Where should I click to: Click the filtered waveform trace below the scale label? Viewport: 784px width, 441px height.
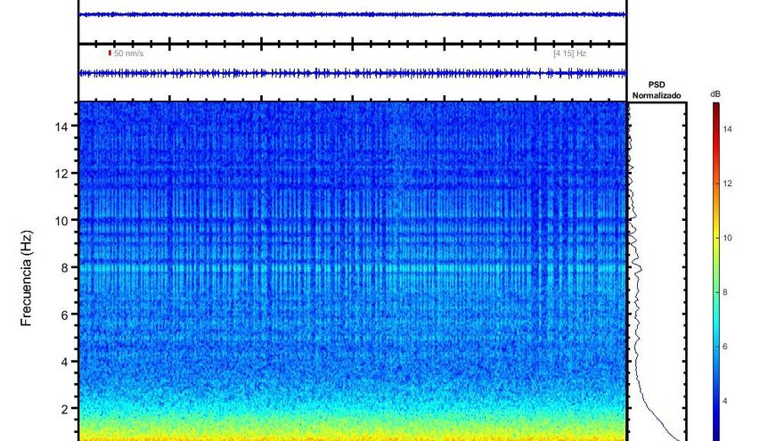(352, 73)
